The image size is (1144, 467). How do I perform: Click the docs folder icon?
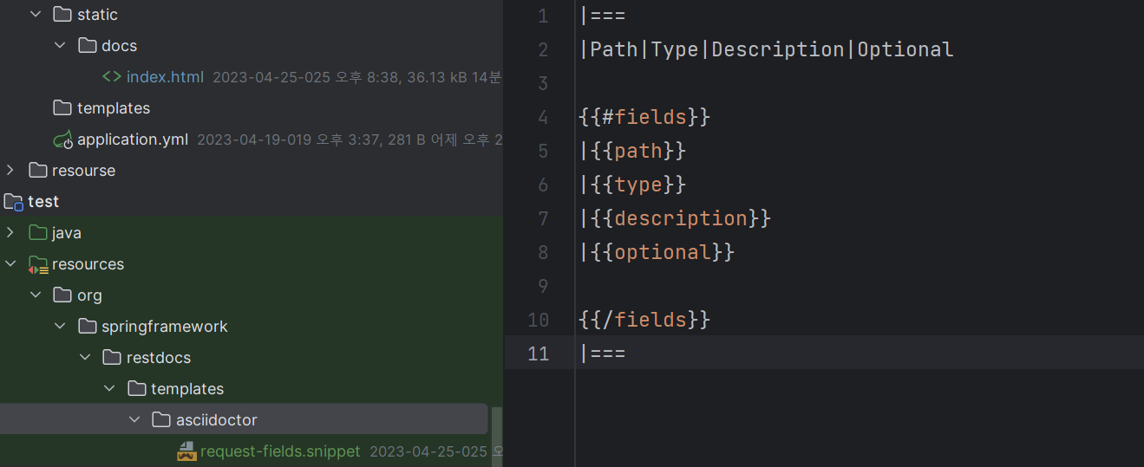tap(88, 45)
